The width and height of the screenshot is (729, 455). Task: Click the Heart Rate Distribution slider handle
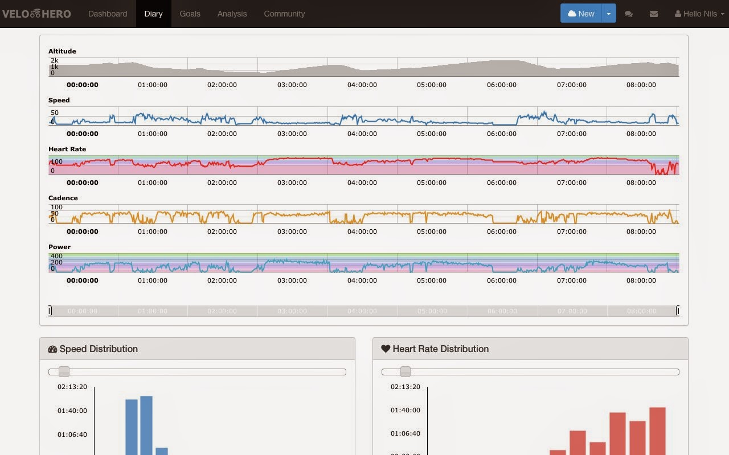coord(405,372)
